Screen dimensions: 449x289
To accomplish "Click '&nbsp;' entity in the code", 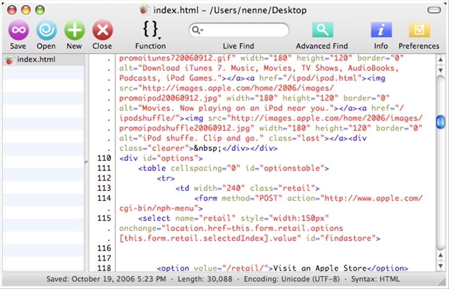I will [x=208, y=148].
